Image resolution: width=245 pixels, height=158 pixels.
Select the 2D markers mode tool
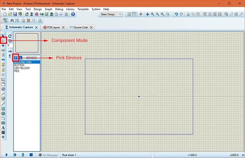point(3,137)
